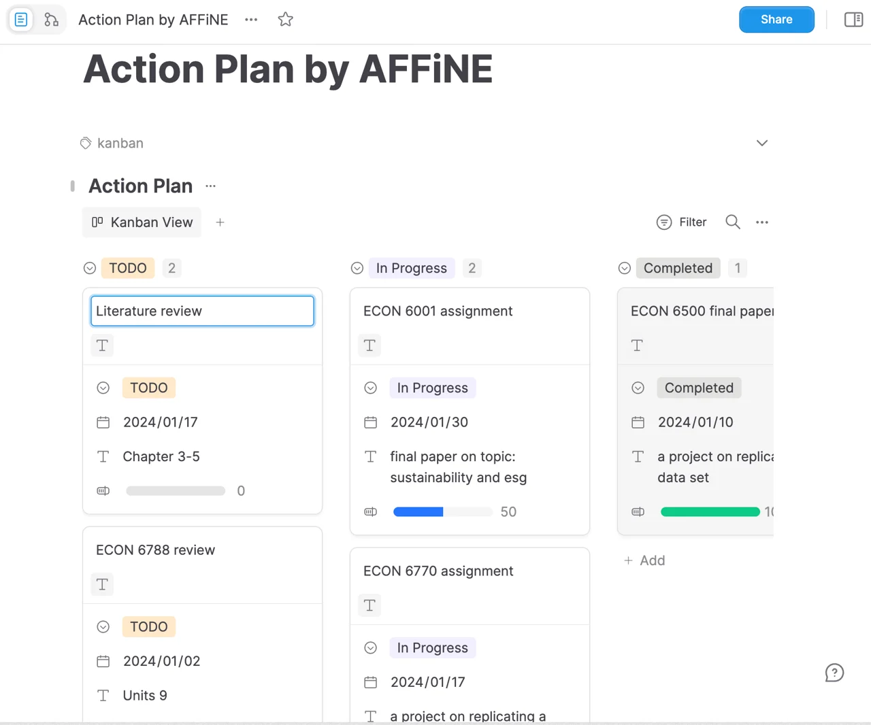
Task: Open Completed status dropdown in ECON 6500 card
Action: pos(699,388)
